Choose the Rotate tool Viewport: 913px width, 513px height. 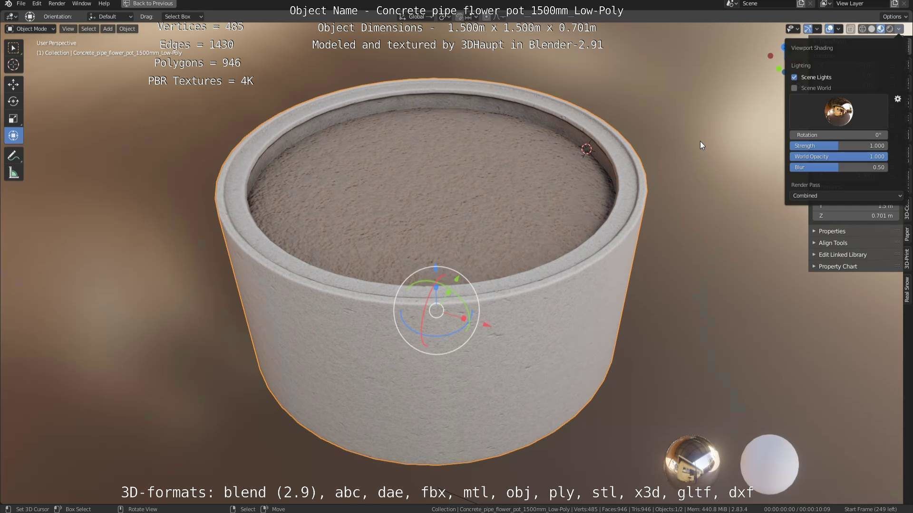click(13, 101)
